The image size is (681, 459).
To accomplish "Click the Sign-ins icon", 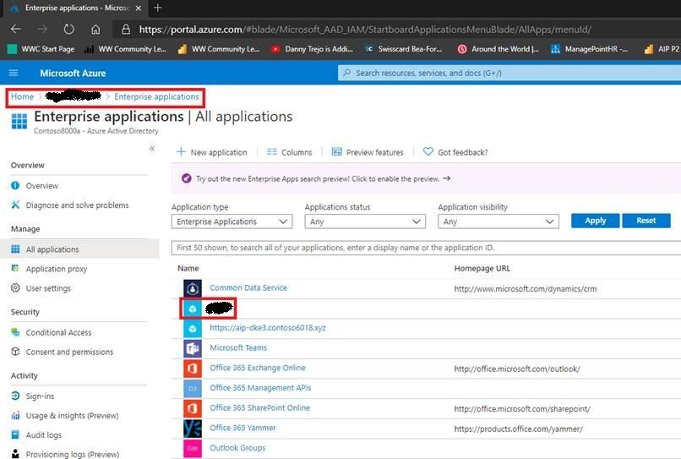I will coord(15,396).
